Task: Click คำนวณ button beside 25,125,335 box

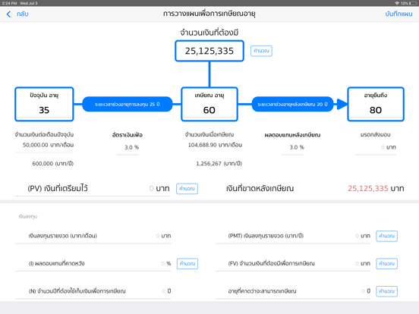Action: click(261, 51)
